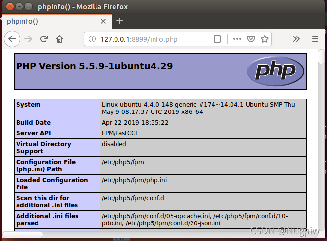Image resolution: width=327 pixels, height=241 pixels.
Task: Select 'Virtual Directory Support' label
Action: pyautogui.click(x=43, y=148)
